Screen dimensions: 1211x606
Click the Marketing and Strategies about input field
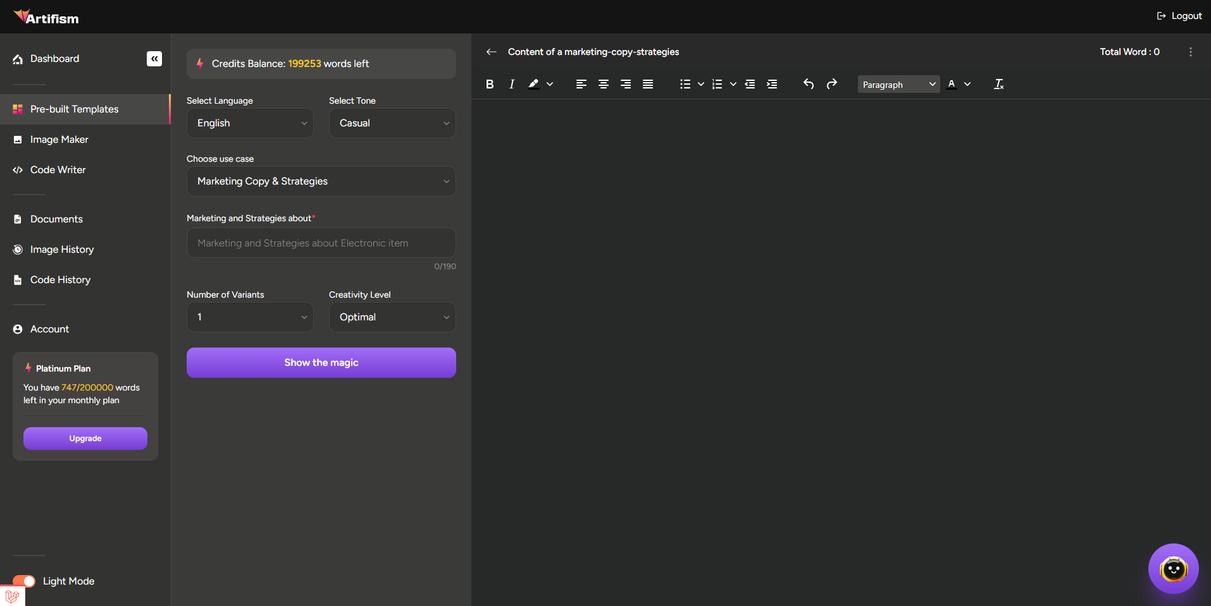pyautogui.click(x=321, y=242)
